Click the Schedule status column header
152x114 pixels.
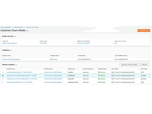pos(102,69)
